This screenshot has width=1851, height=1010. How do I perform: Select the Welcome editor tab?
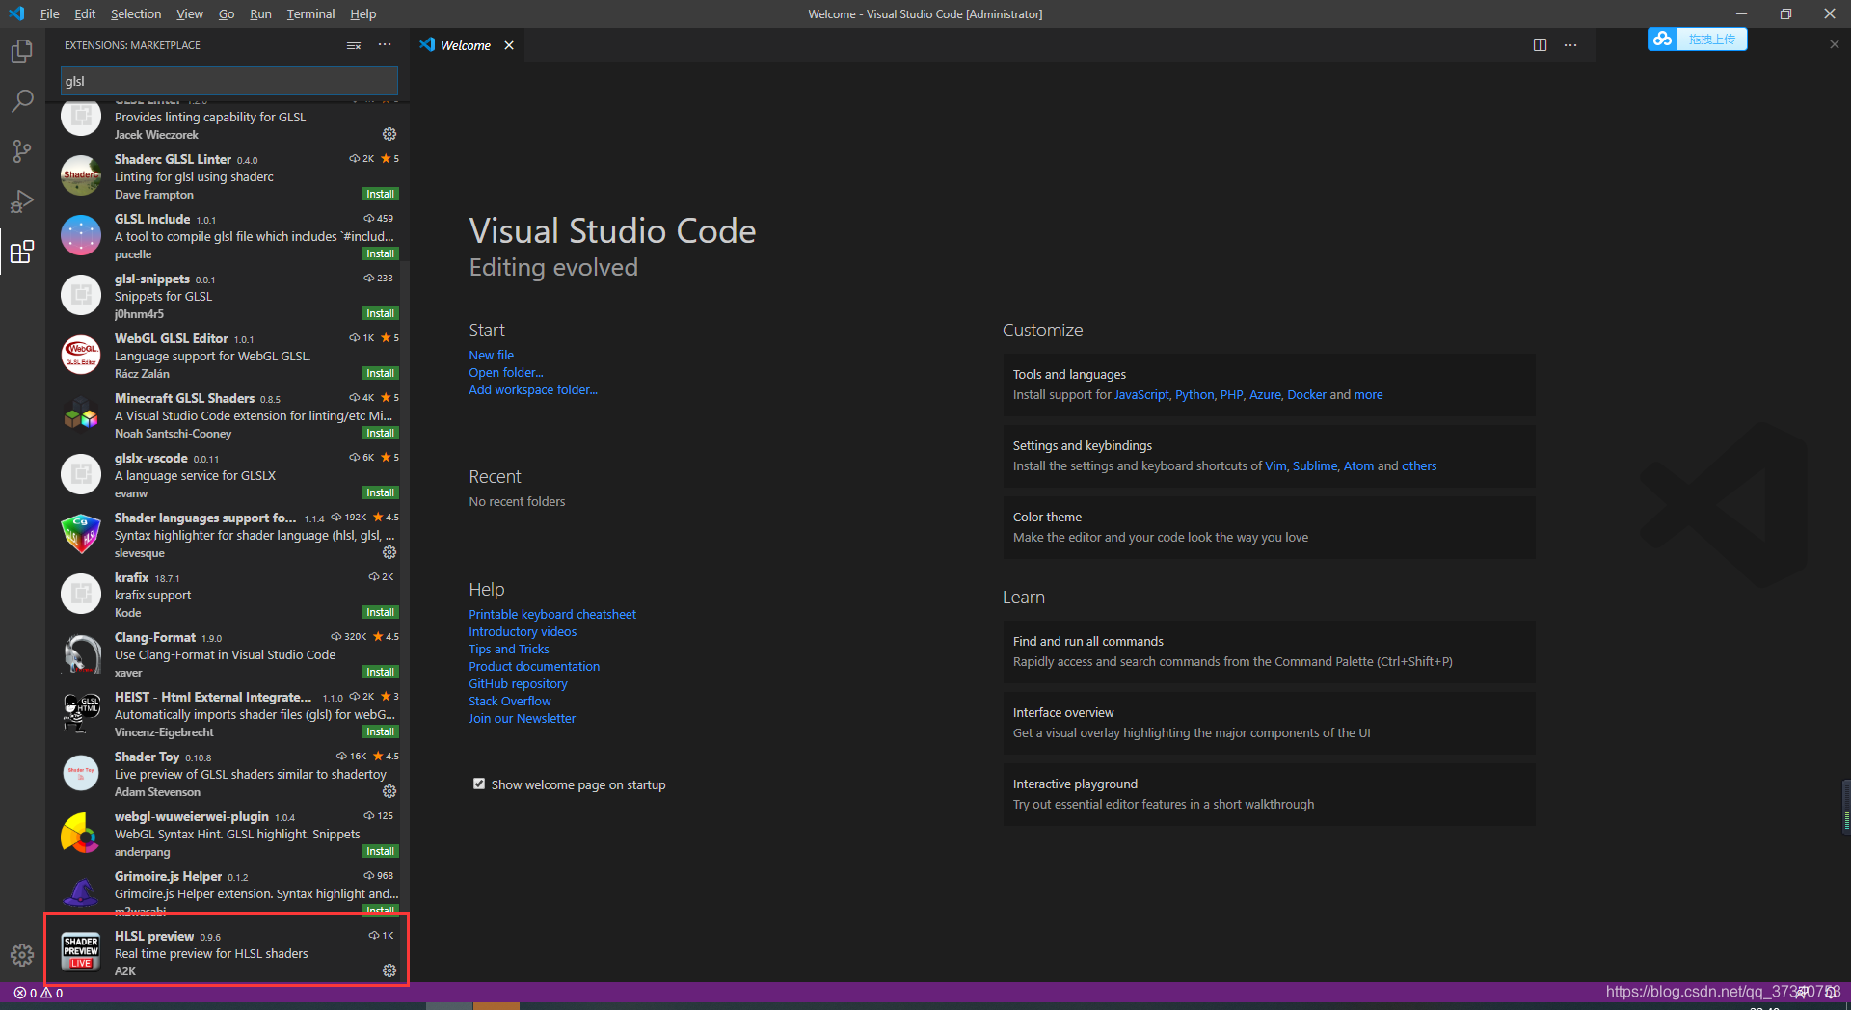point(466,45)
